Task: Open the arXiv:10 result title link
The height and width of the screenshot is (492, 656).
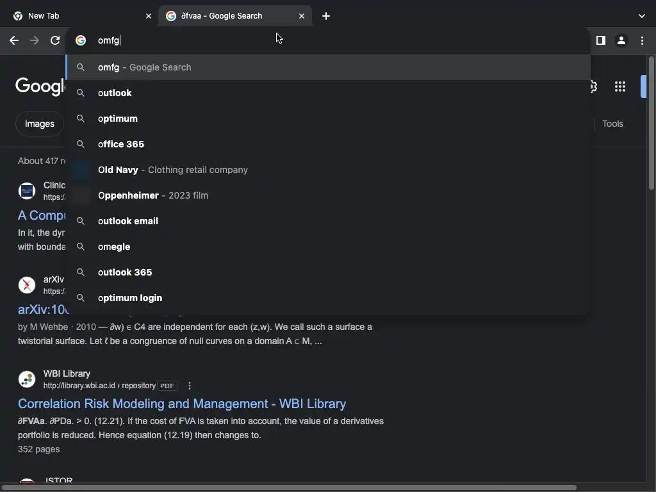Action: click(43, 309)
